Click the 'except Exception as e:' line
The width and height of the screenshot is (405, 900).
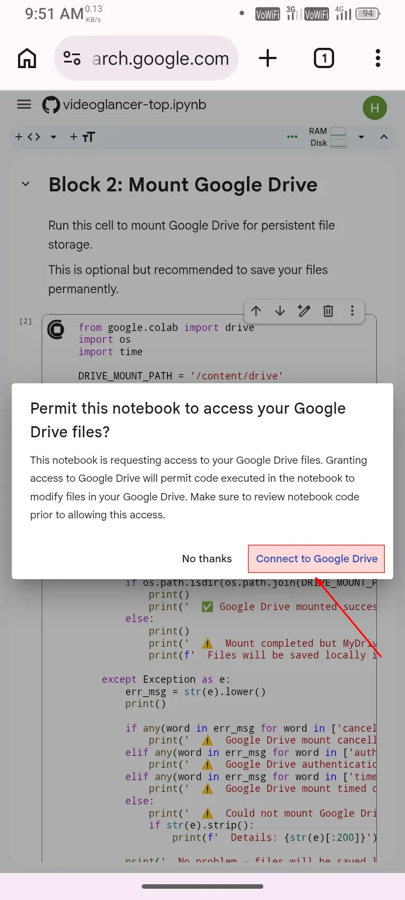pos(166,679)
